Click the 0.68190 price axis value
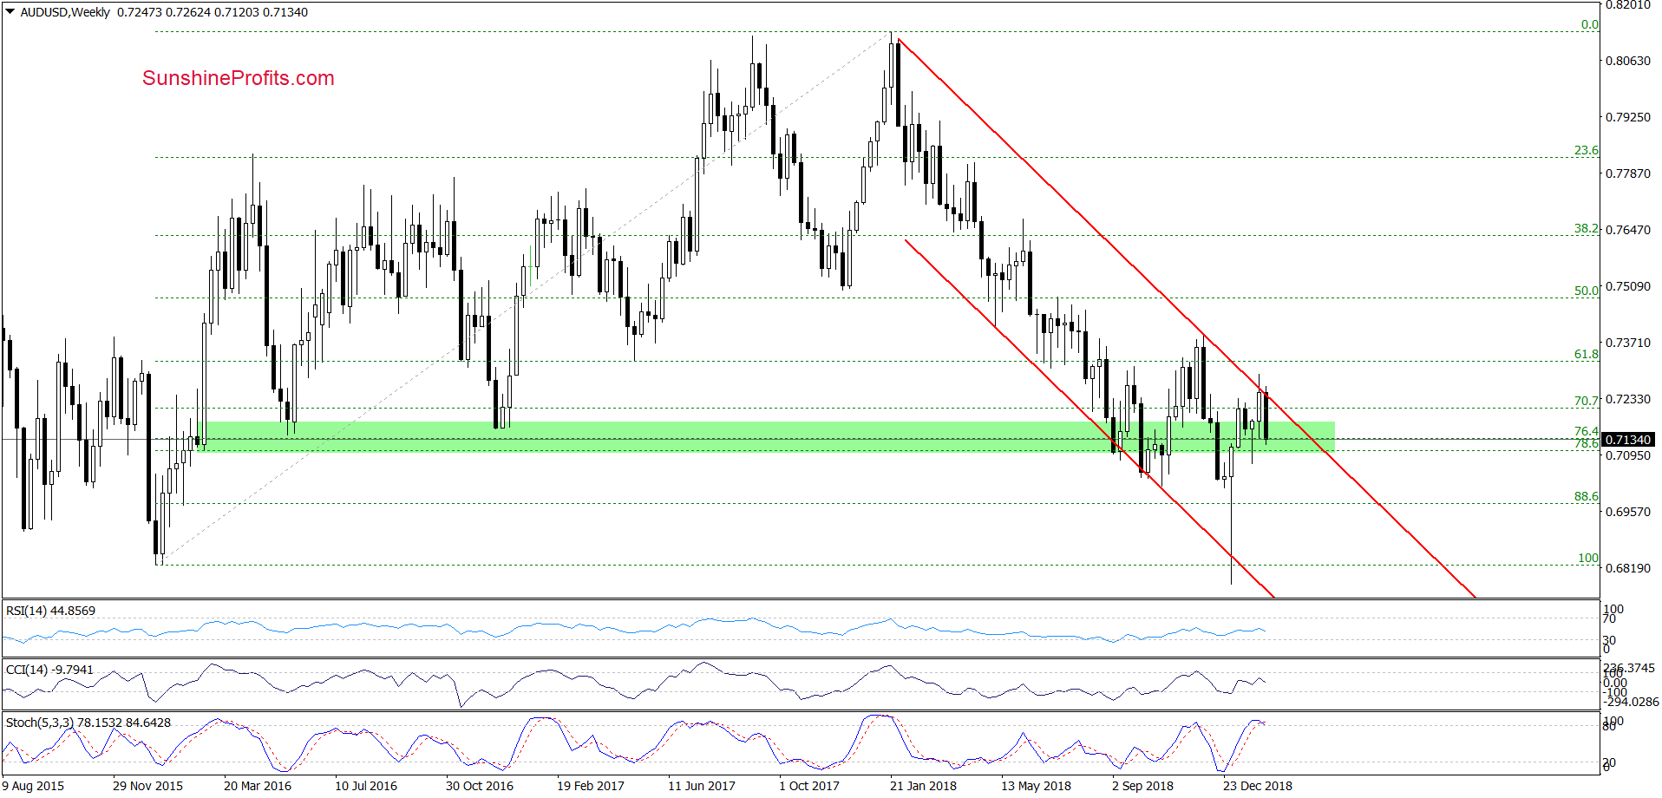Screen dimensions: 1662x798 (1628, 568)
